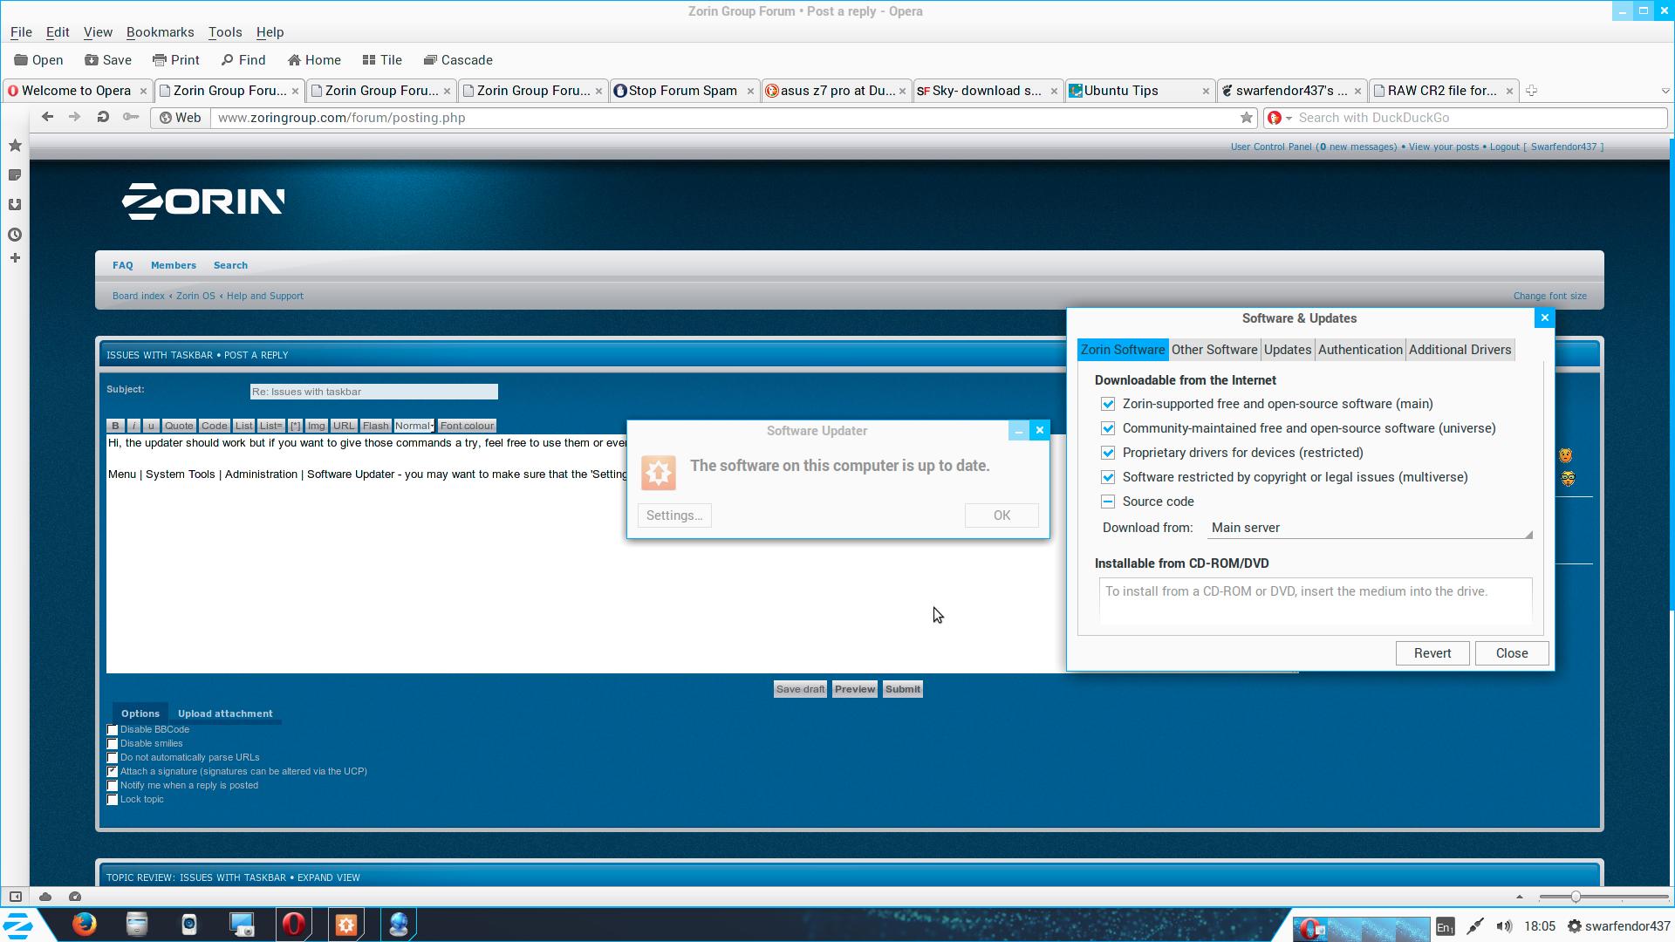
Task: Open the Notes panel in sidebar
Action: (15, 175)
